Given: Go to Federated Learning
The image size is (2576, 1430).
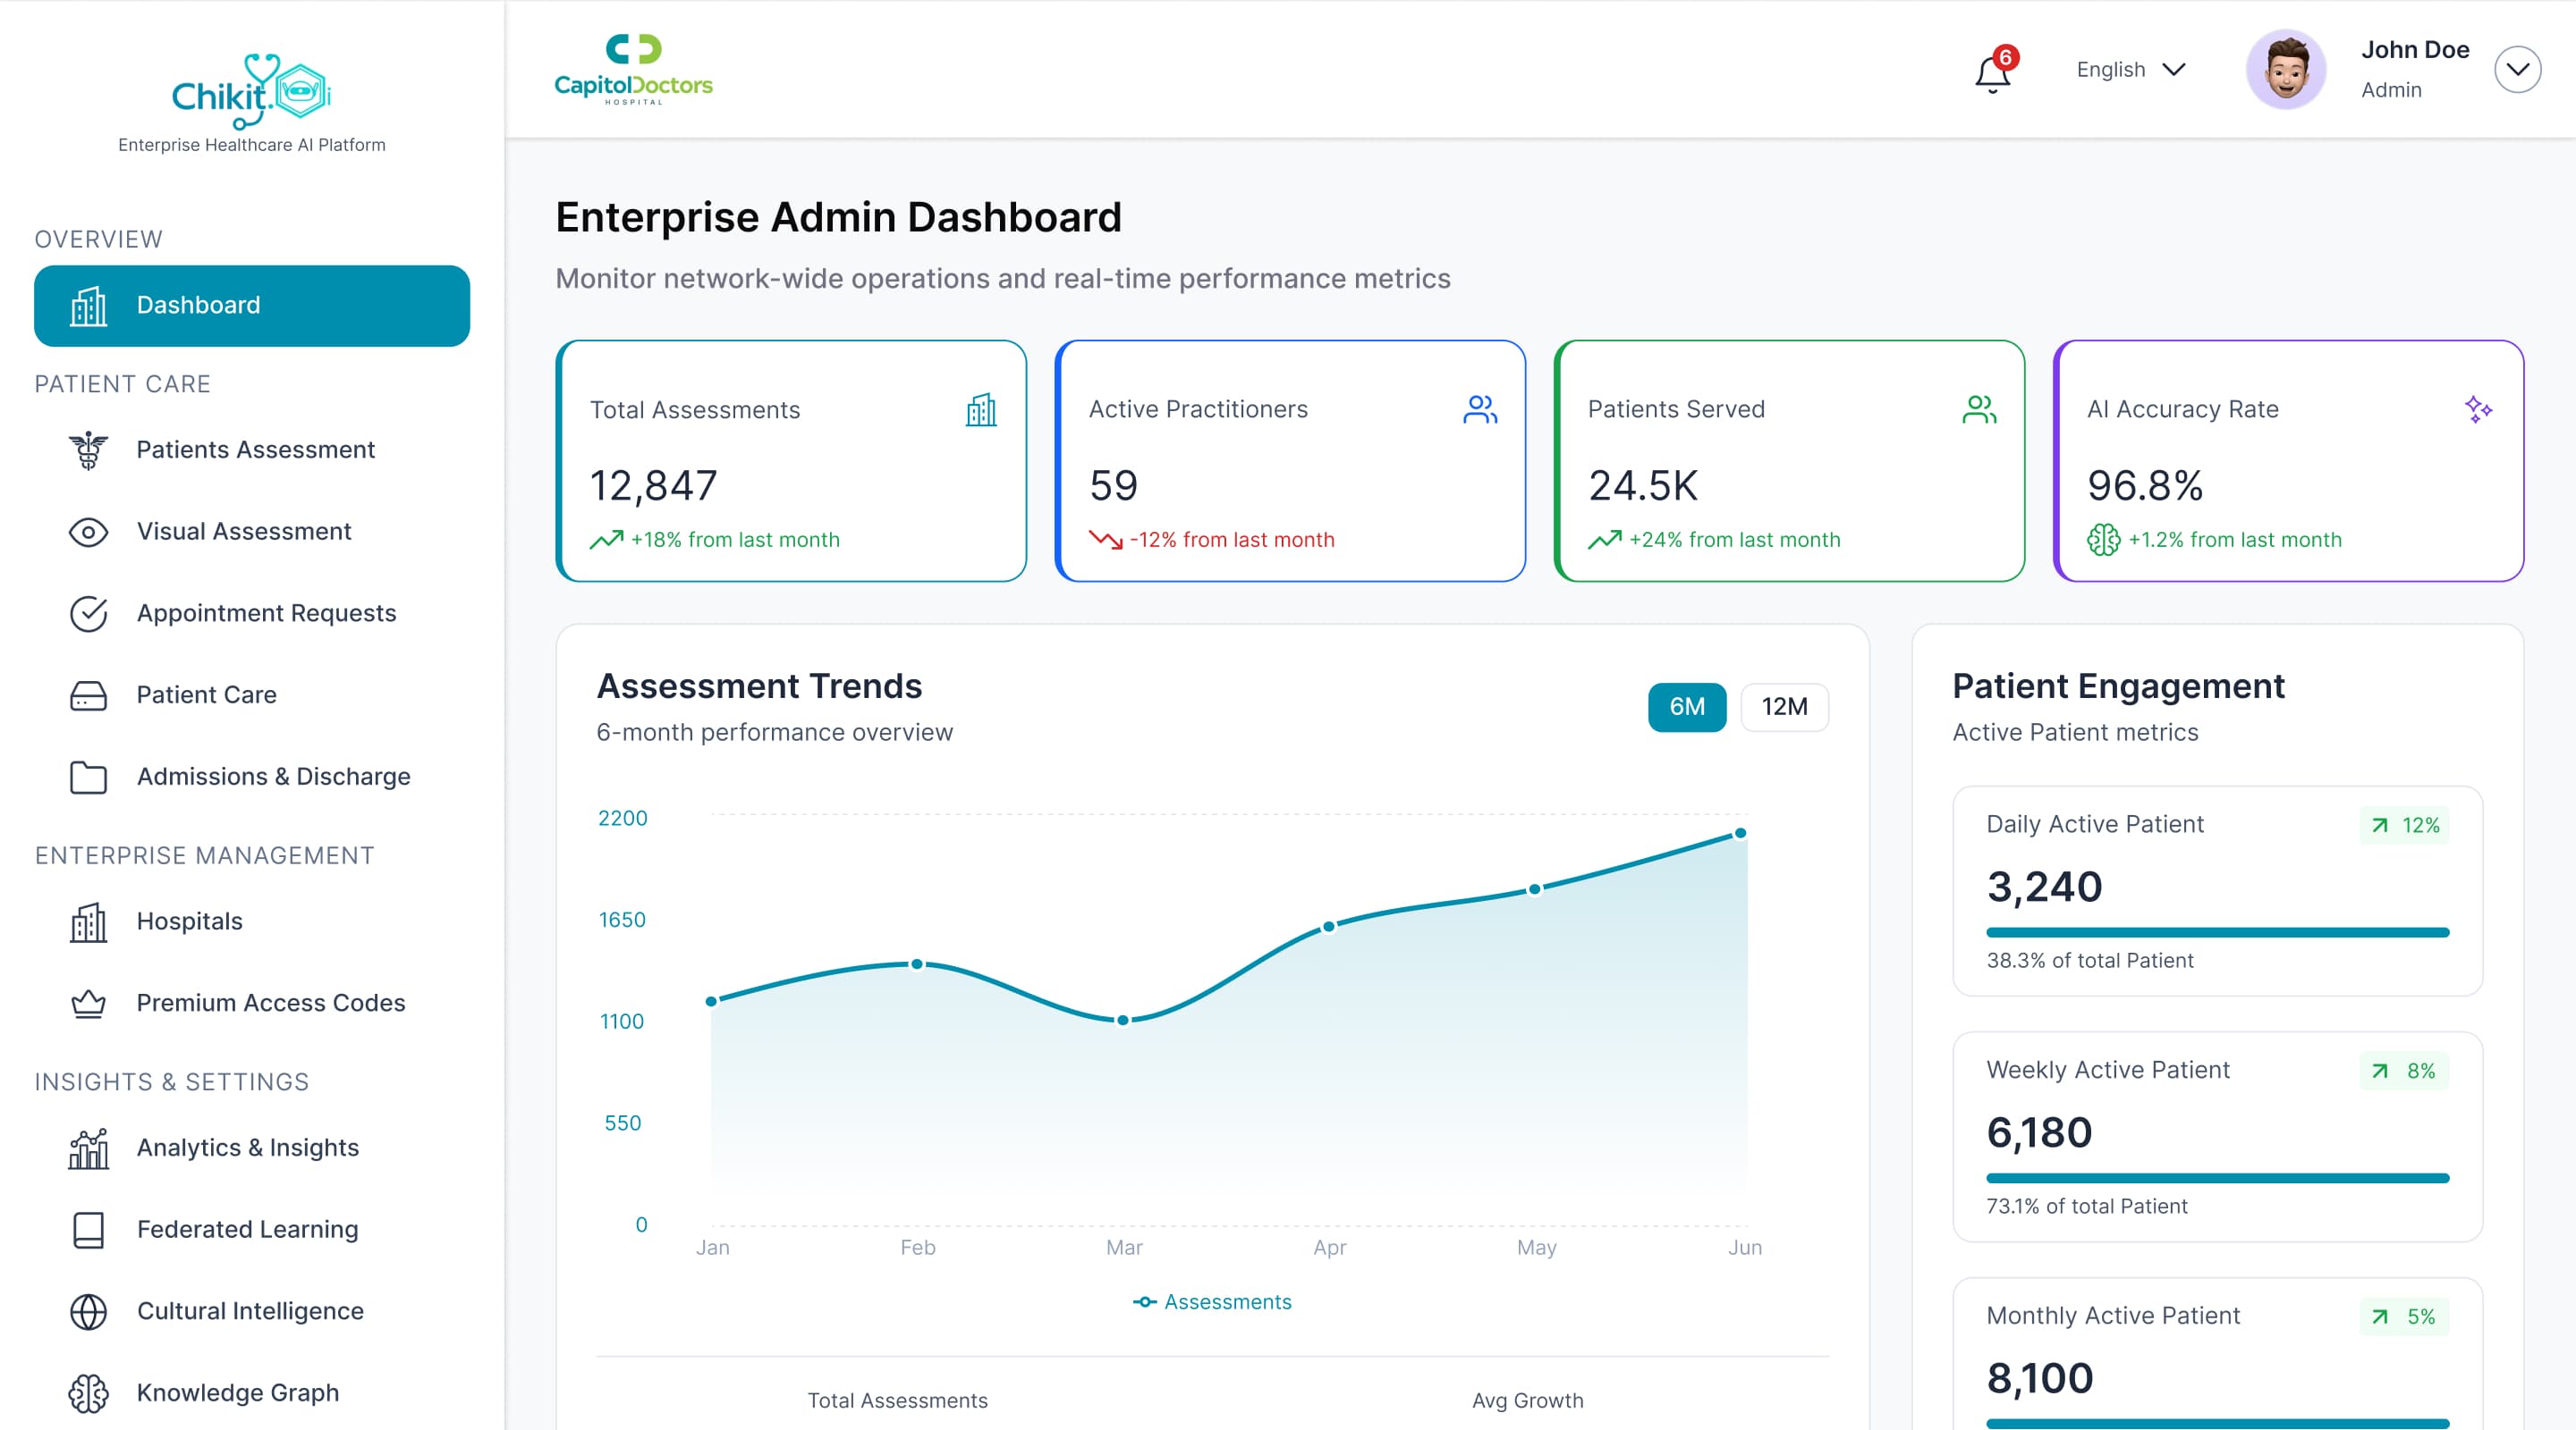Looking at the screenshot, I should click(x=246, y=1230).
